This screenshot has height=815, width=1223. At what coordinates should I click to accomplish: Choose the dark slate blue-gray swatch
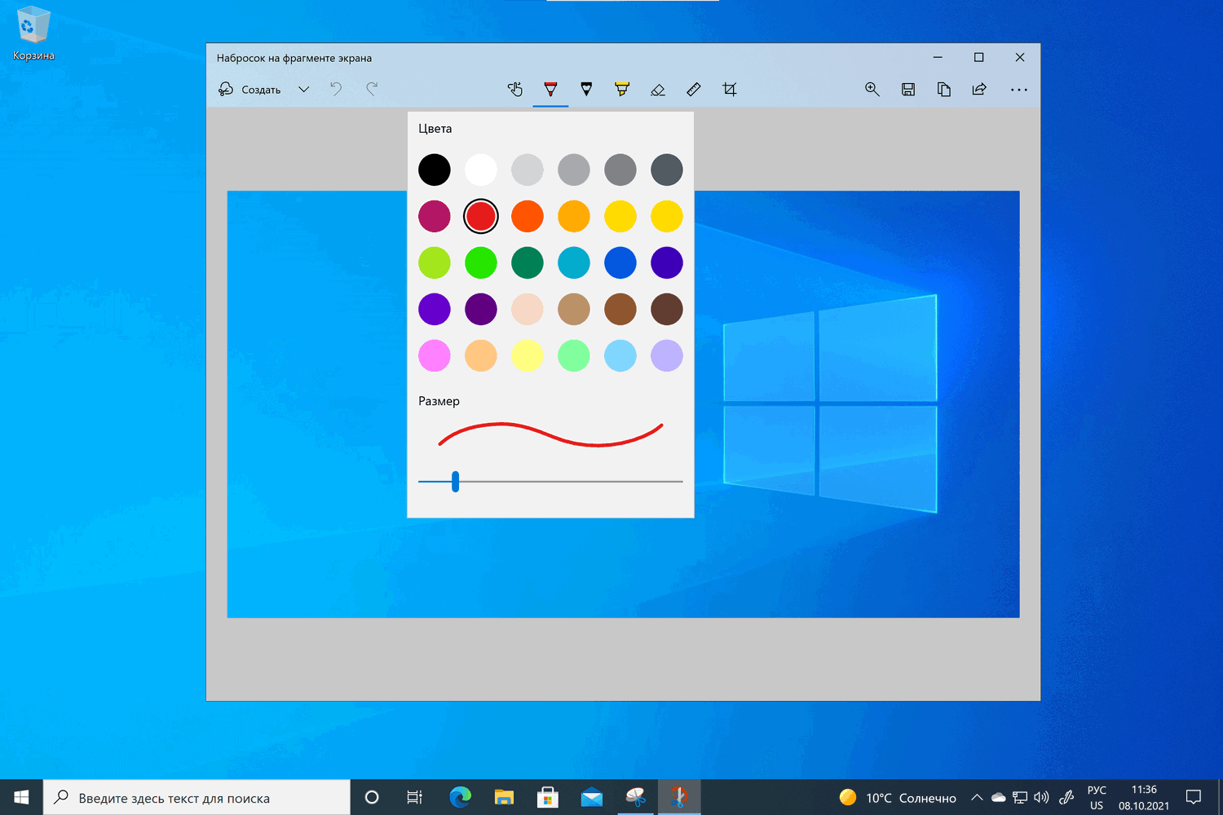667,170
